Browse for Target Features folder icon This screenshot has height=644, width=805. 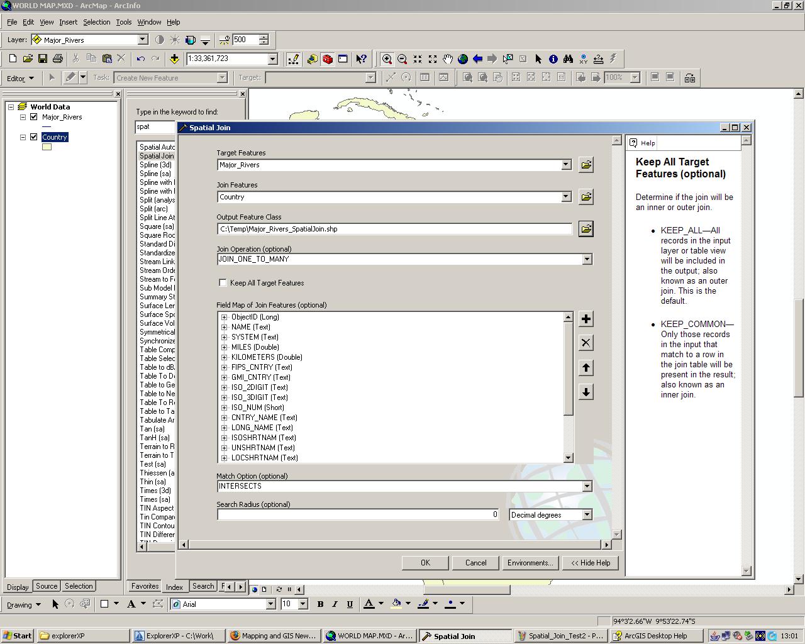pos(586,165)
